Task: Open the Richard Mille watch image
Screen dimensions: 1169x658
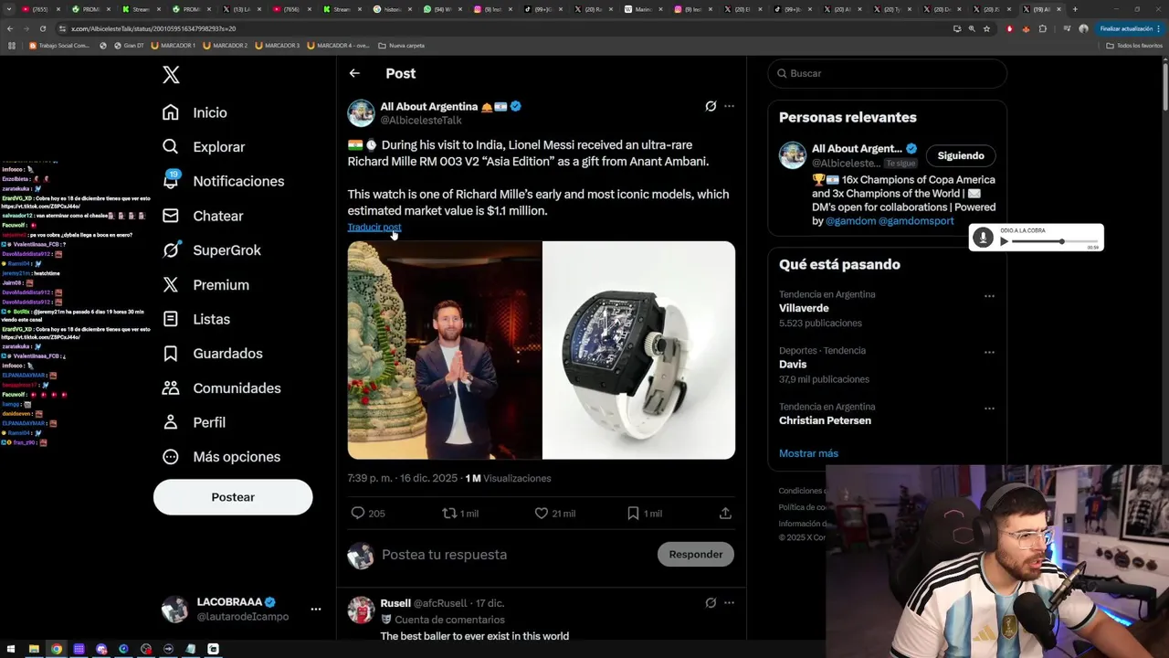Action: [x=638, y=350]
